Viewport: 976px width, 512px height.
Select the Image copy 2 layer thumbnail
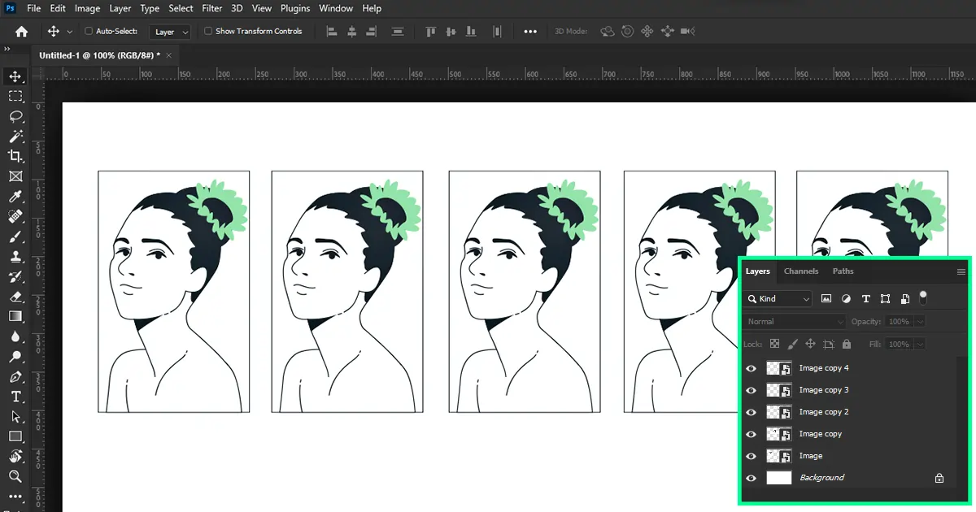[x=778, y=412]
